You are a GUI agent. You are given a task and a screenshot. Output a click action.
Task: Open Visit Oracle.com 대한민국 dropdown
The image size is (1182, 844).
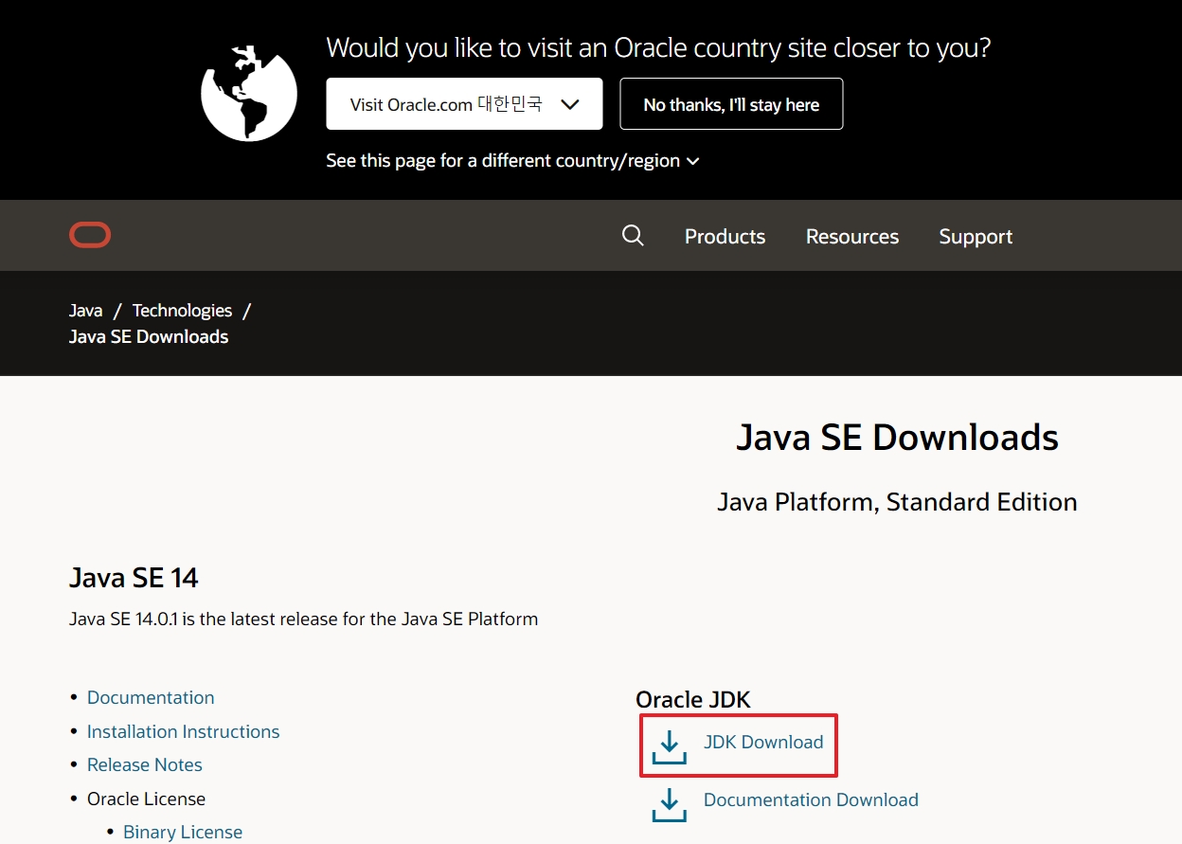pos(464,104)
